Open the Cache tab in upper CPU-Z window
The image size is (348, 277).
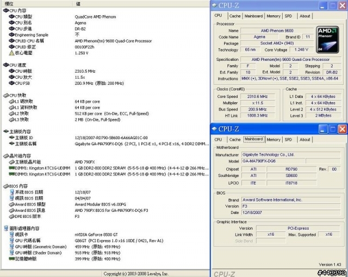pyautogui.click(x=235, y=16)
